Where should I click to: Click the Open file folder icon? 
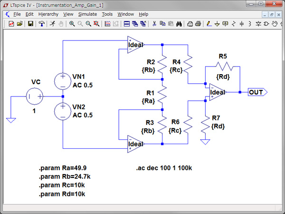pyautogui.click(x=19, y=23)
